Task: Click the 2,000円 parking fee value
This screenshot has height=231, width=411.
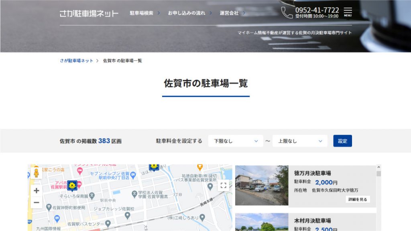Action: 326,182
